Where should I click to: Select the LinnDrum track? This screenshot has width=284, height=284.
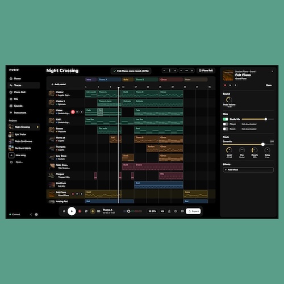click(x=65, y=185)
